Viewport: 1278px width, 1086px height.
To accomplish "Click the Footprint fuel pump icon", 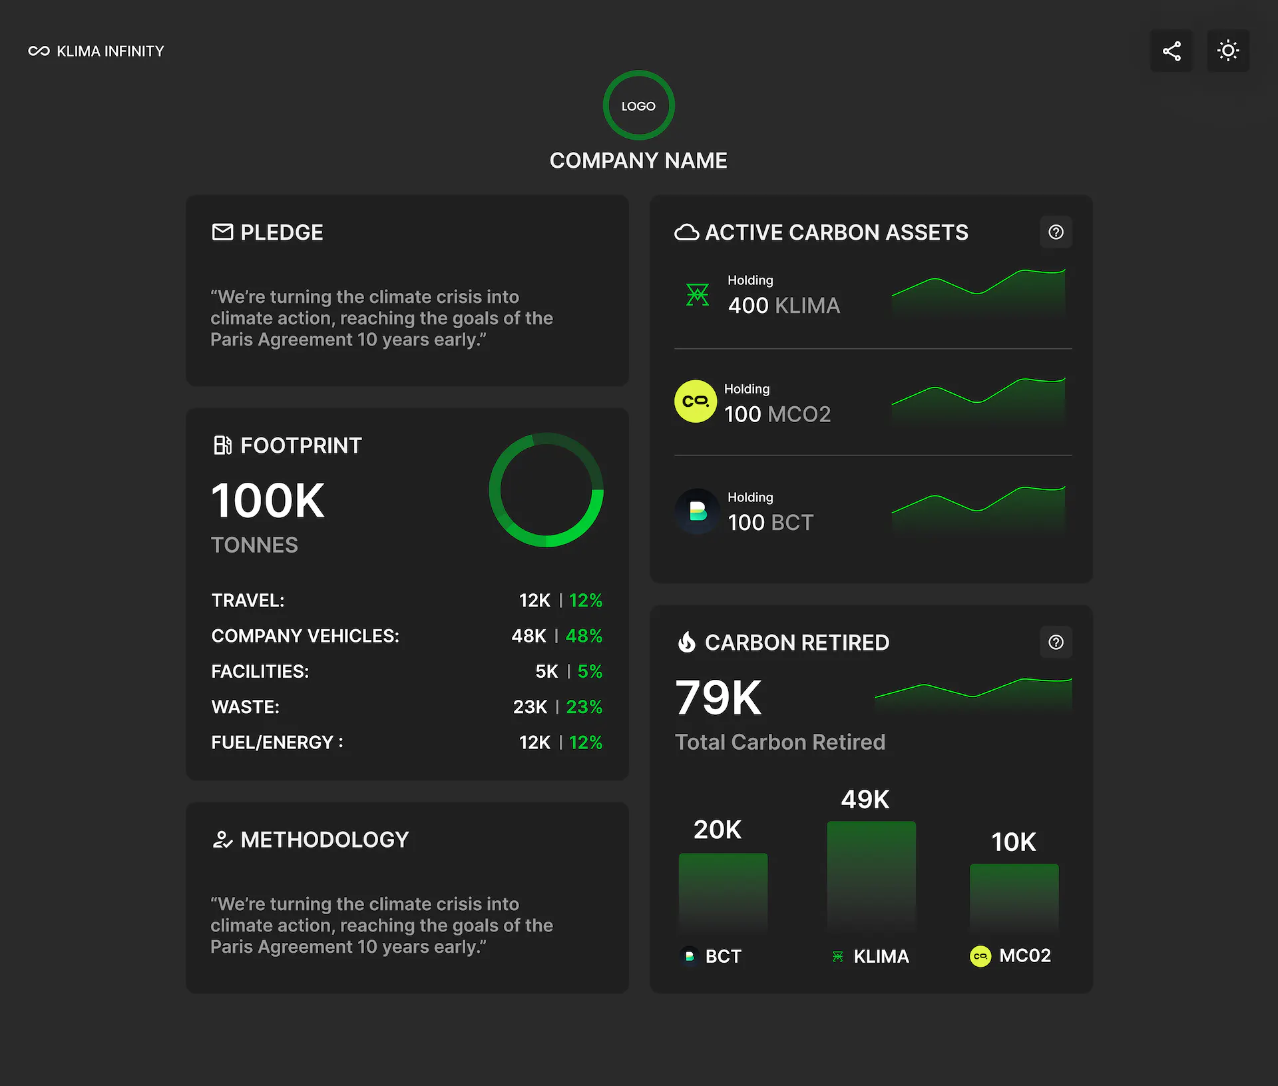I will [x=222, y=445].
